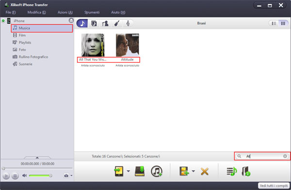Switch to the Artists view icon
Viewport: 291px width, 190px height.
click(105, 23)
